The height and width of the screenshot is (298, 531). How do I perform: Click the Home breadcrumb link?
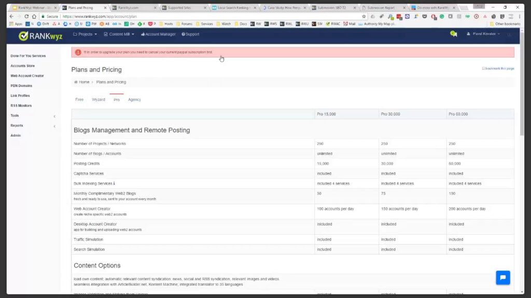84,82
